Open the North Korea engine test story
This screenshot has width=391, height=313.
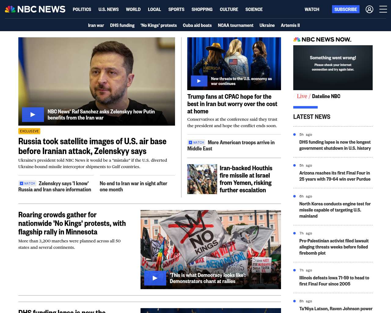(335, 210)
